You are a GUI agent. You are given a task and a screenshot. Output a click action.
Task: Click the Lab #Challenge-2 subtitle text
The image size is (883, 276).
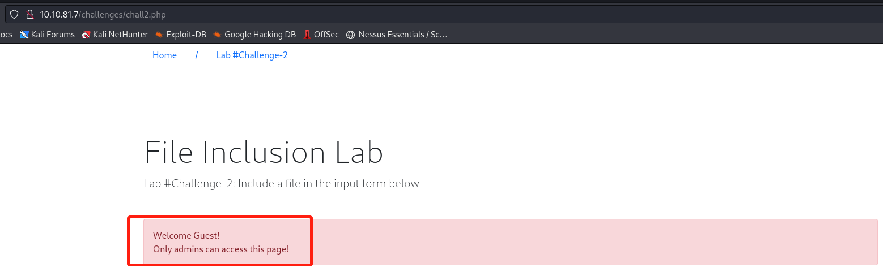[x=281, y=184]
